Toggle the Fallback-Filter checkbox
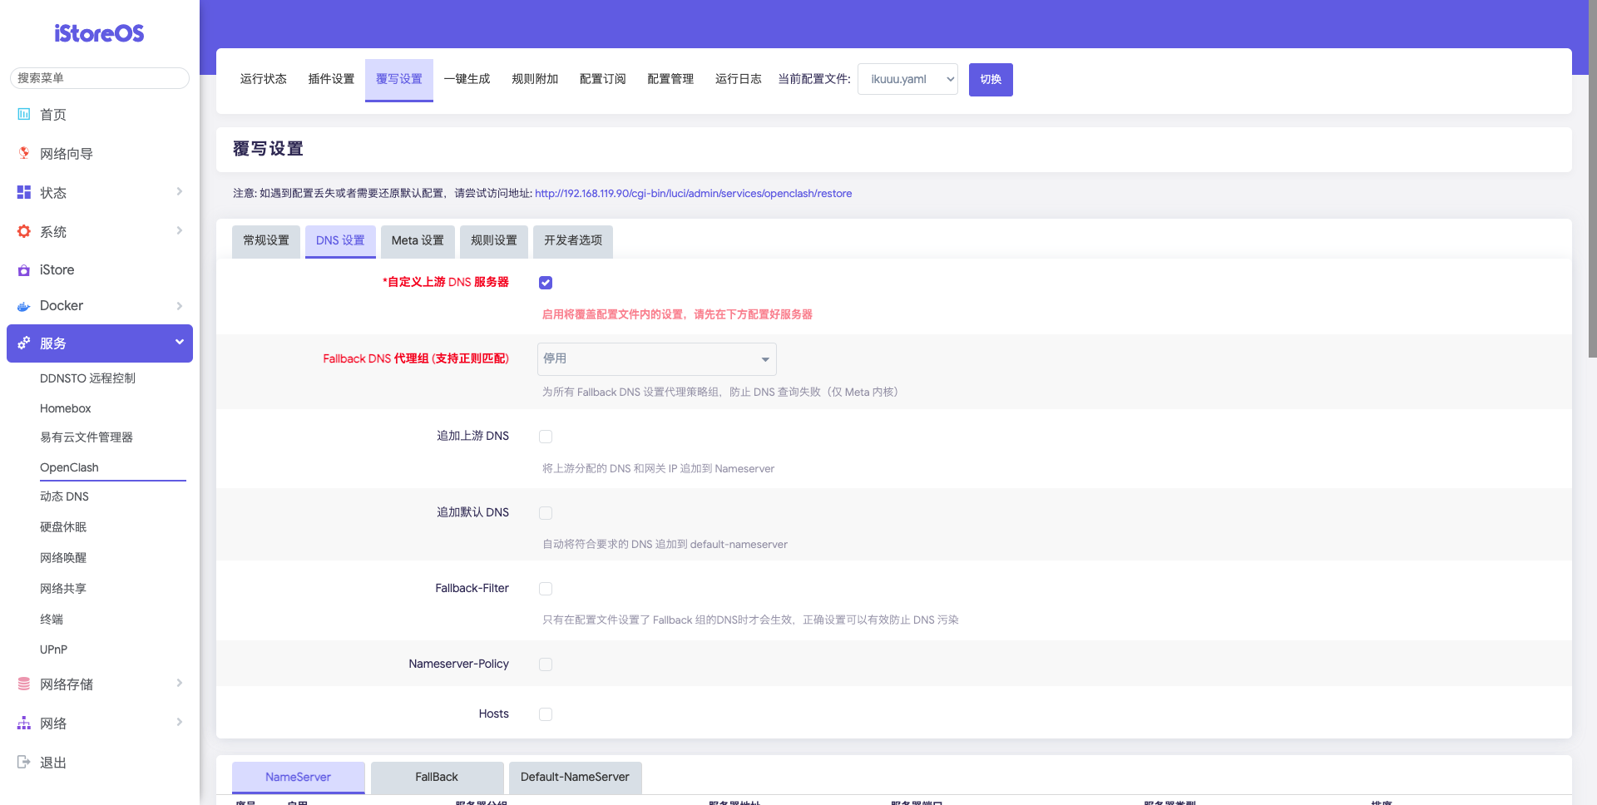Image resolution: width=1597 pixels, height=805 pixels. 546,589
